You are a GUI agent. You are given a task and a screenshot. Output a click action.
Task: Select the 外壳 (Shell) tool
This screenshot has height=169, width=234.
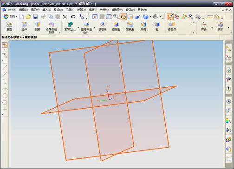click(143, 26)
